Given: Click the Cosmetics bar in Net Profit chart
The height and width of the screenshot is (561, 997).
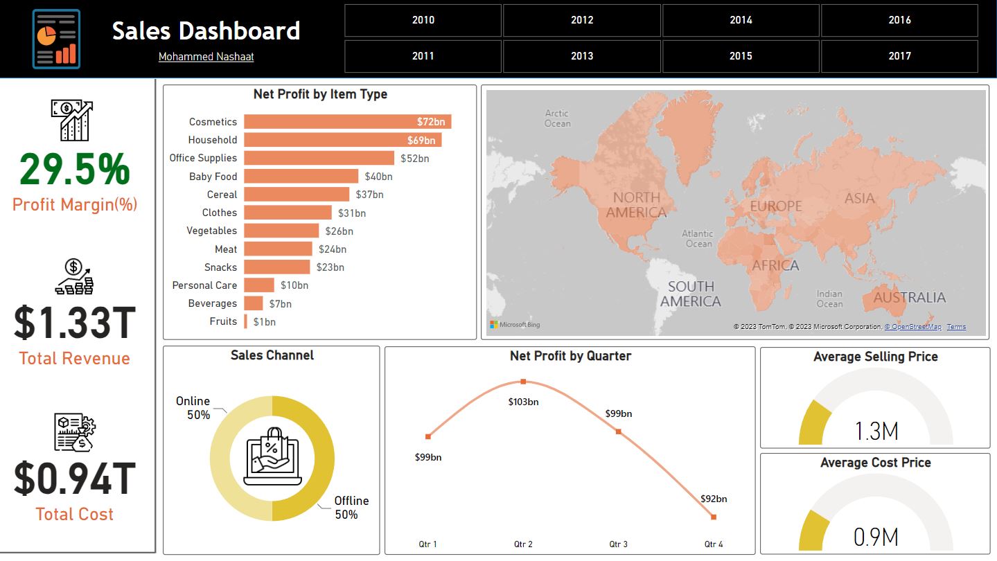Looking at the screenshot, I should pos(346,121).
